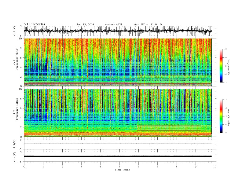Click the ch.1 spectrogram panel
242x187 pixels.
click(x=118, y=62)
